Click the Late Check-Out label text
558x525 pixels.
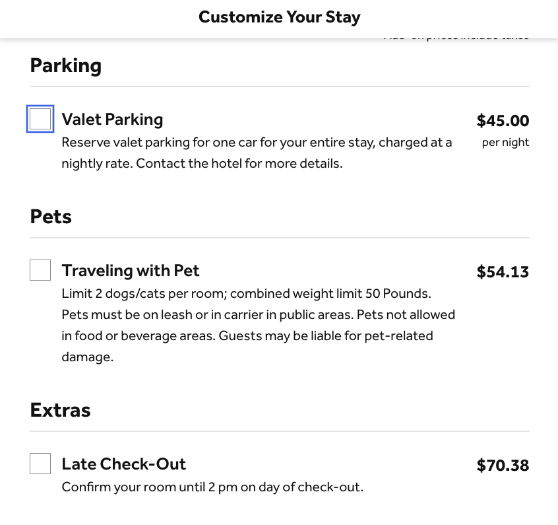(123, 464)
